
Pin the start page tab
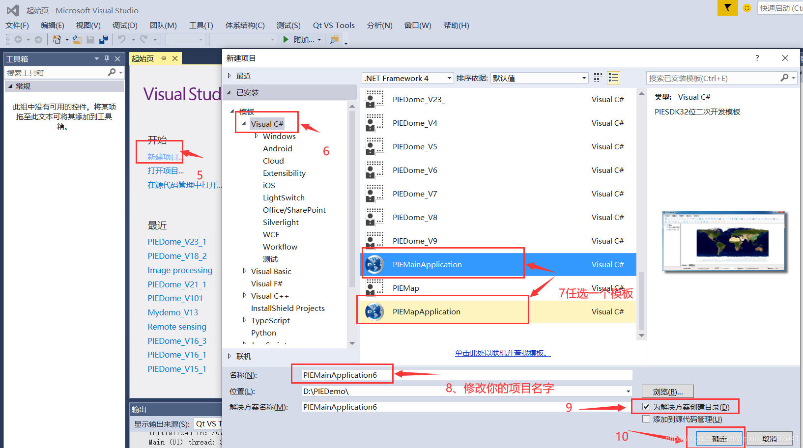pyautogui.click(x=164, y=58)
